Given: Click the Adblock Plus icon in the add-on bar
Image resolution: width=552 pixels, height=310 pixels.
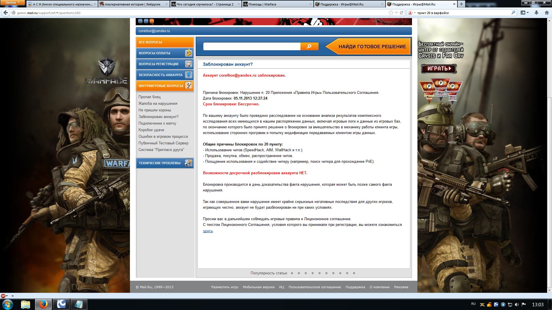Looking at the screenshot, I should (x=3, y=296).
